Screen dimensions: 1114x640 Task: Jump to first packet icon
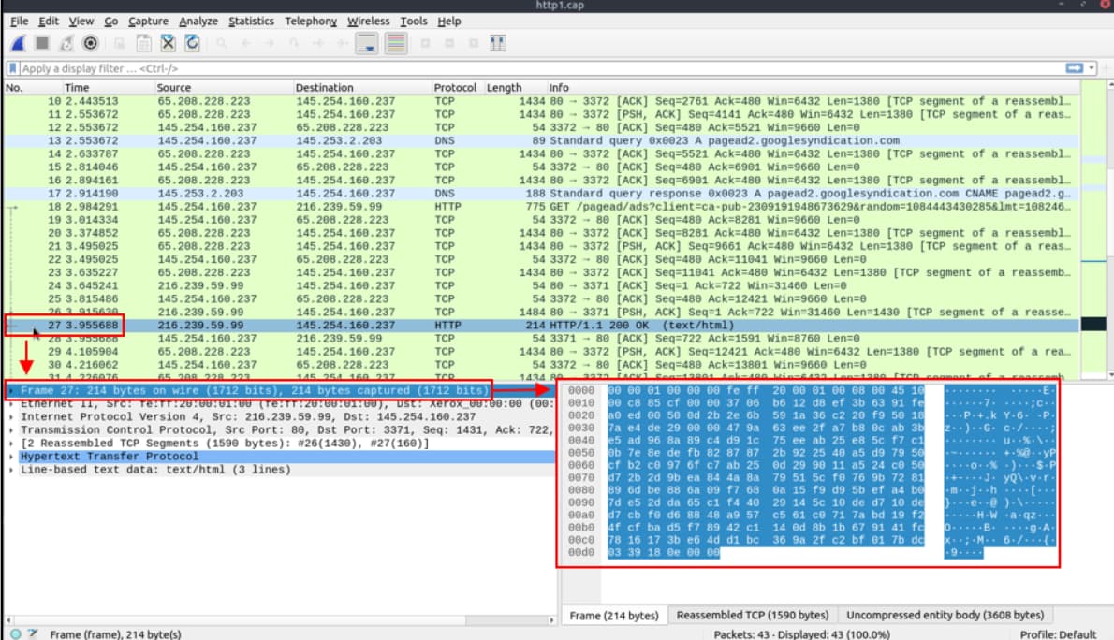[x=317, y=43]
